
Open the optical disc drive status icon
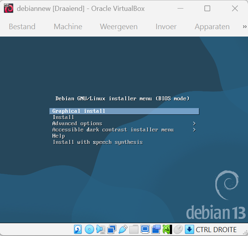pyautogui.click(x=90, y=229)
